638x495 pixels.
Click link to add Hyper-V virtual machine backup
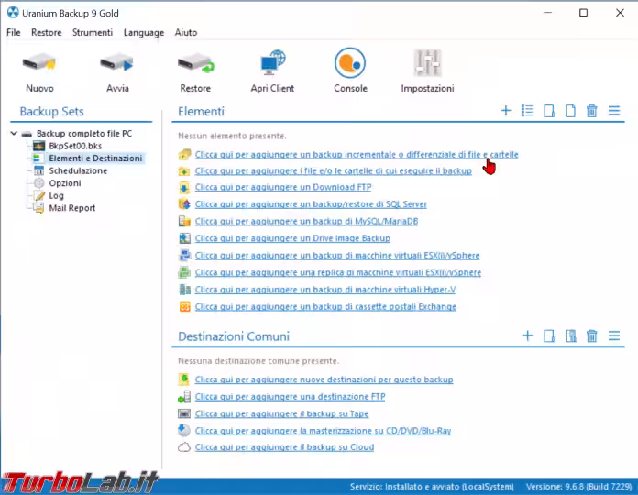tap(325, 290)
